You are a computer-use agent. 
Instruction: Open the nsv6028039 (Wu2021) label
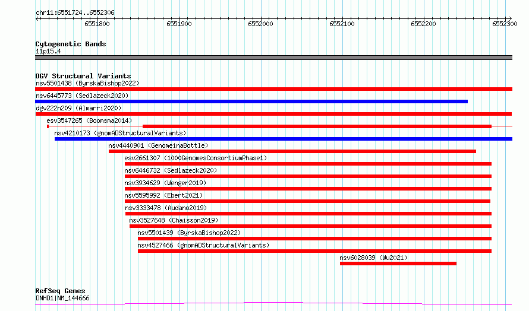click(373, 258)
